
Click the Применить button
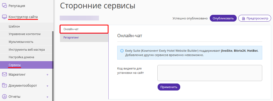pos(169,87)
